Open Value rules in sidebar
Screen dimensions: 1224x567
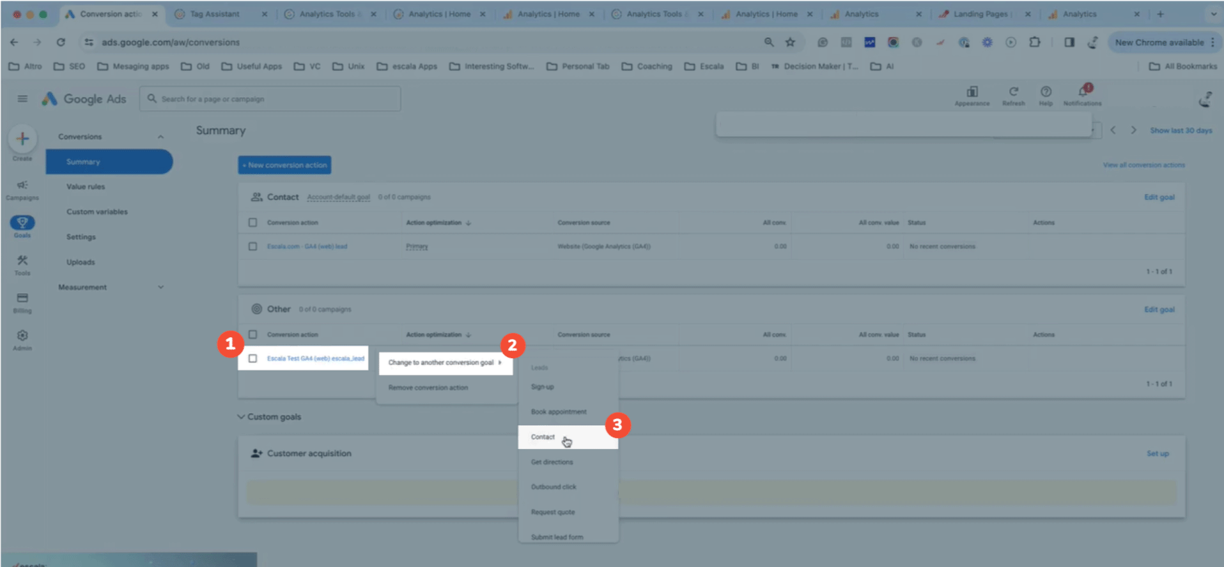click(86, 187)
